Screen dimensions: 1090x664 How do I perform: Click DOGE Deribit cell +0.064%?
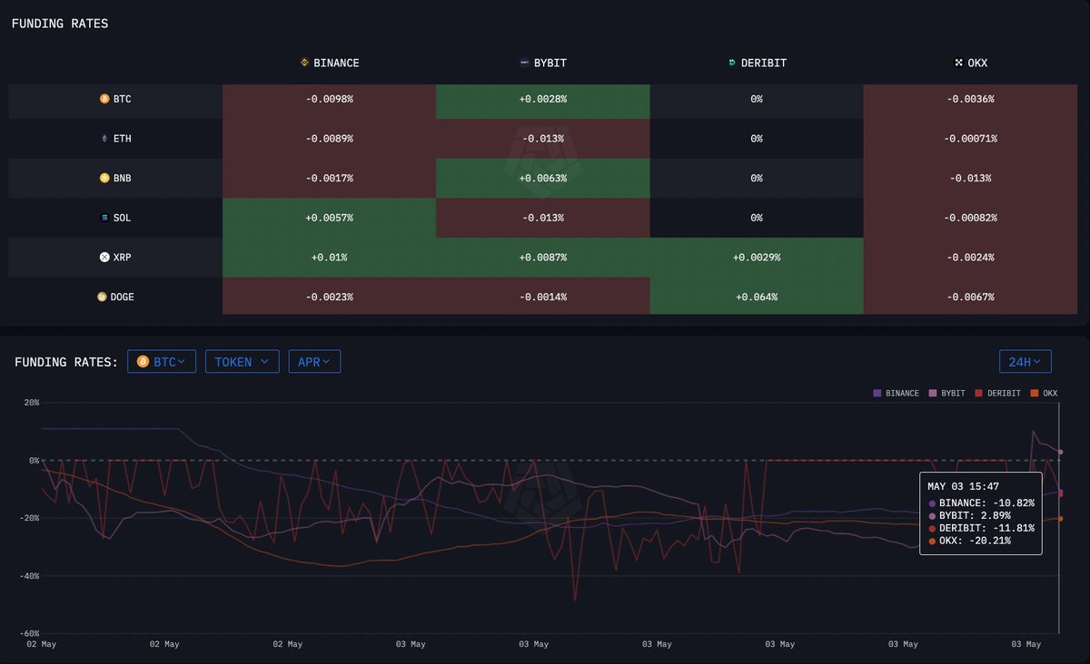click(x=757, y=297)
